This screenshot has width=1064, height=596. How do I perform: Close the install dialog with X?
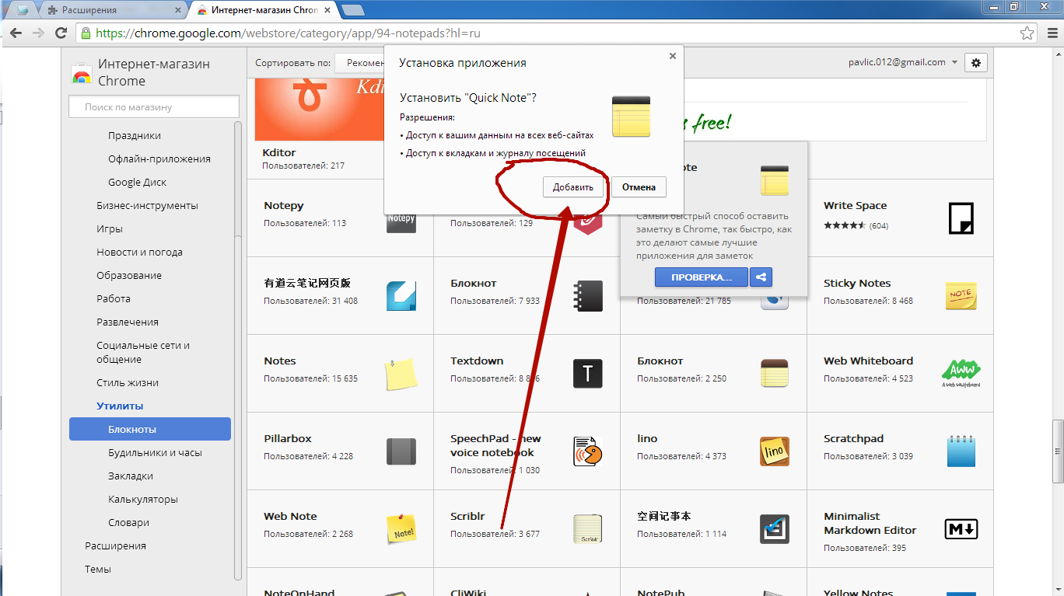673,56
